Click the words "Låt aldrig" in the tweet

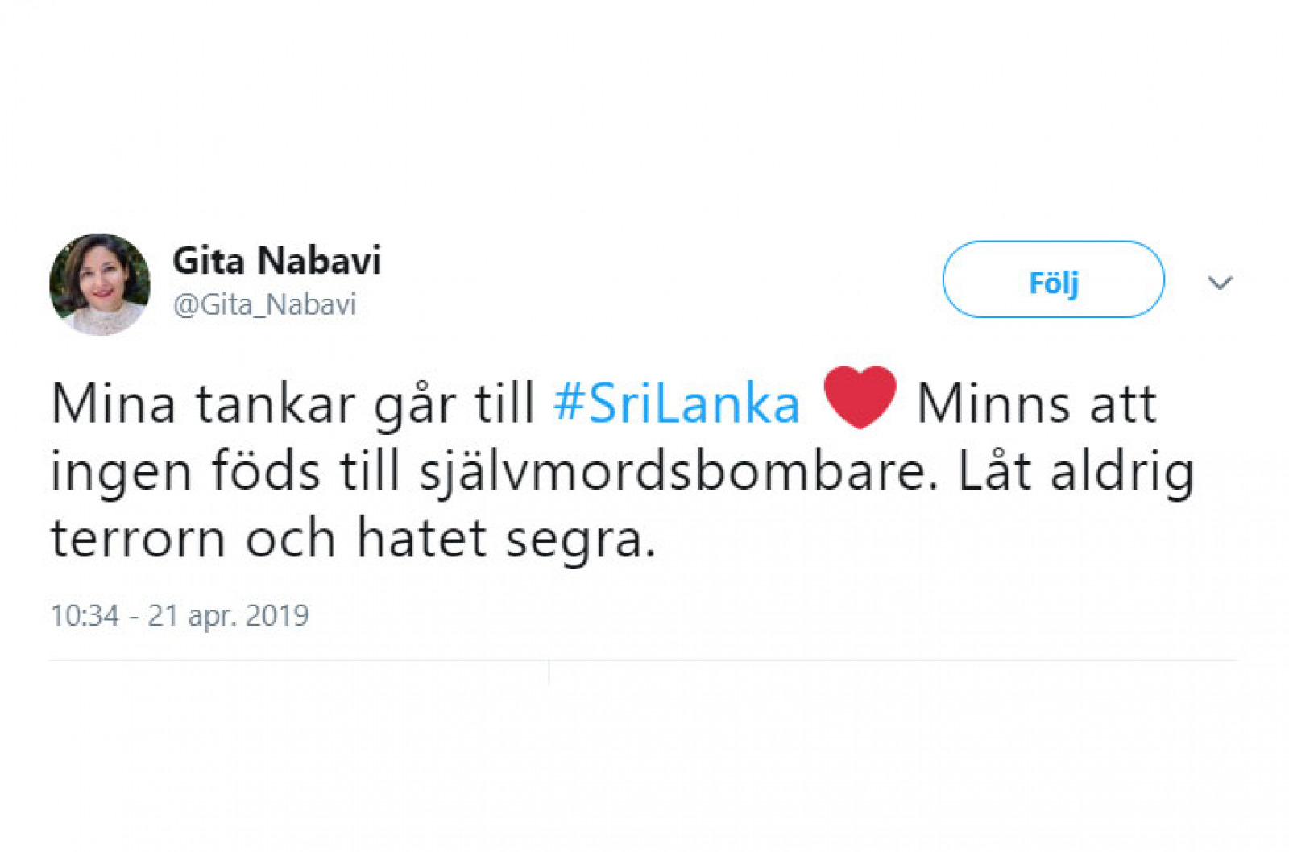(1076, 472)
